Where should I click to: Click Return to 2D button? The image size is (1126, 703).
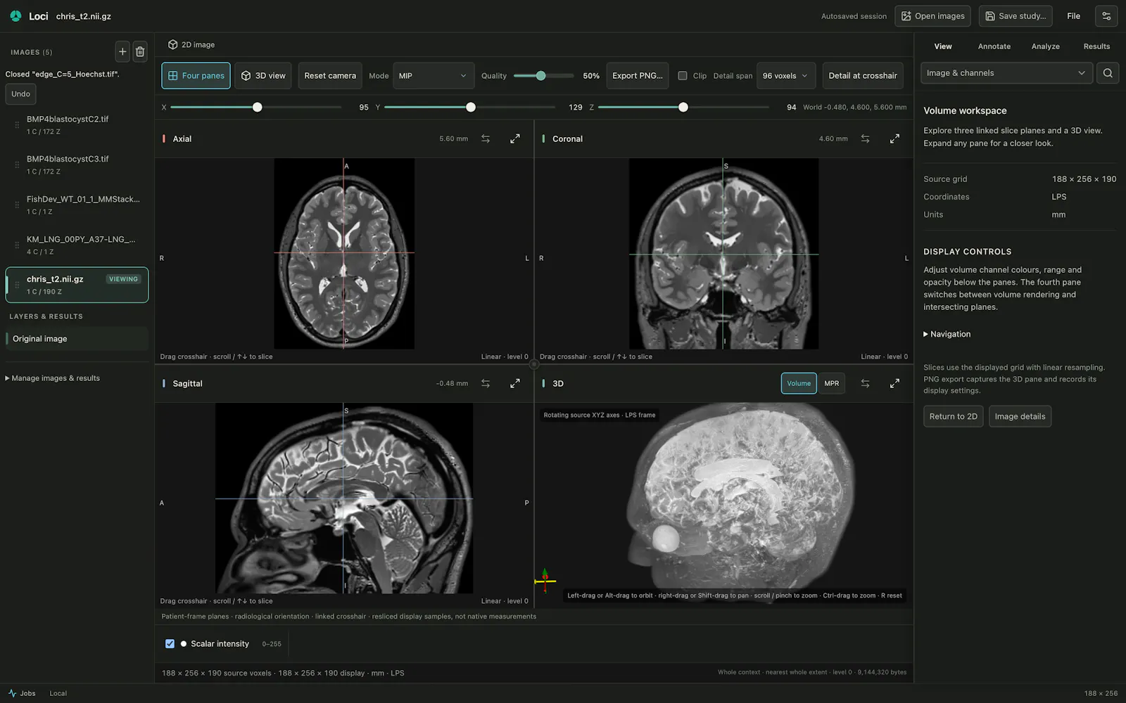pos(953,416)
